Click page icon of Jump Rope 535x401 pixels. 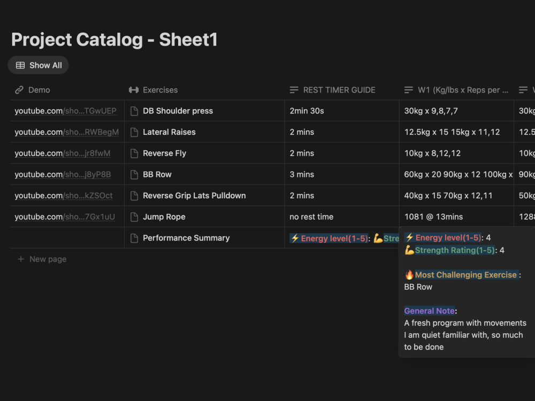(134, 217)
